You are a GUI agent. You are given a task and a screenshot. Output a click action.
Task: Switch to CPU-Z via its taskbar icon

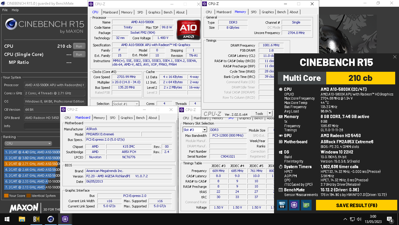point(65,219)
